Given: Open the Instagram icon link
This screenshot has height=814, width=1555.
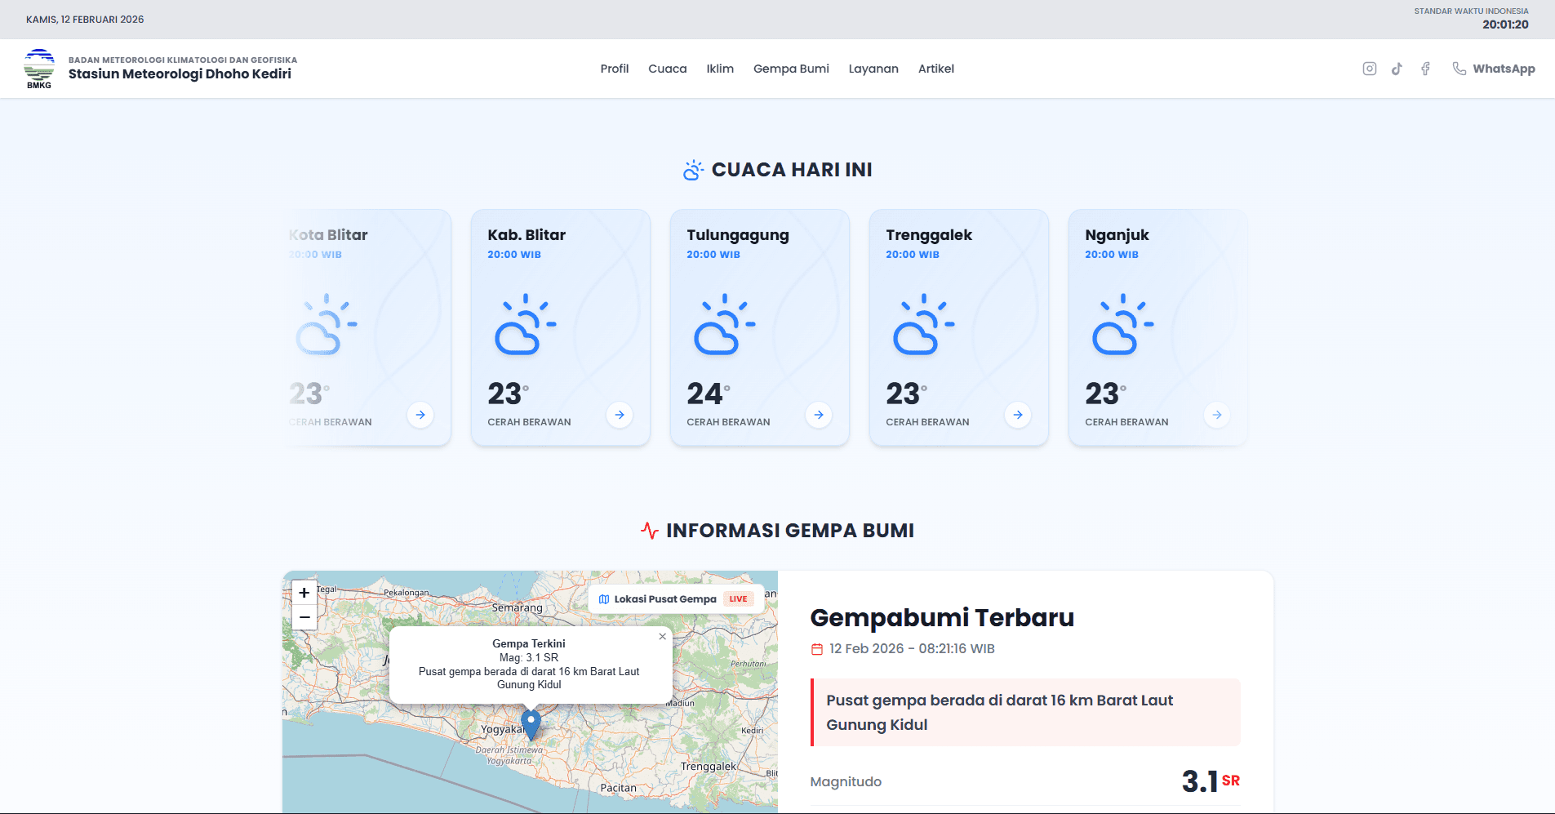Looking at the screenshot, I should [x=1370, y=69].
